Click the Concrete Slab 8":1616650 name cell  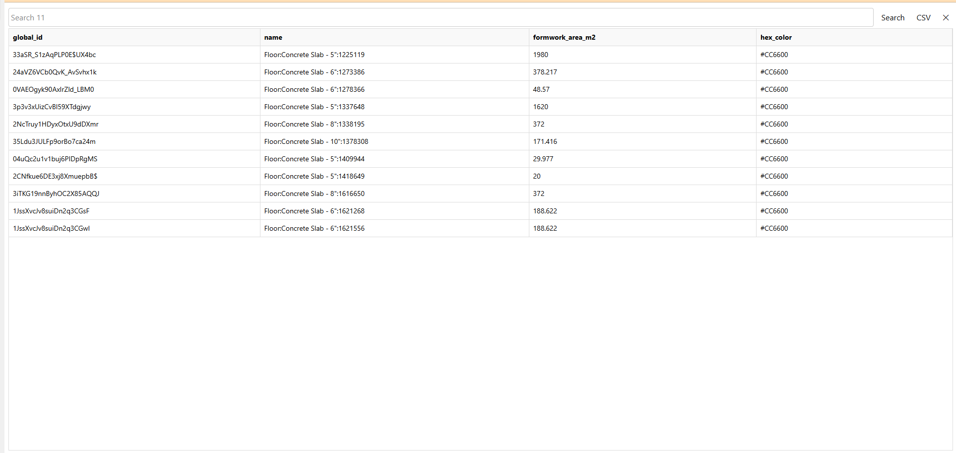click(314, 194)
